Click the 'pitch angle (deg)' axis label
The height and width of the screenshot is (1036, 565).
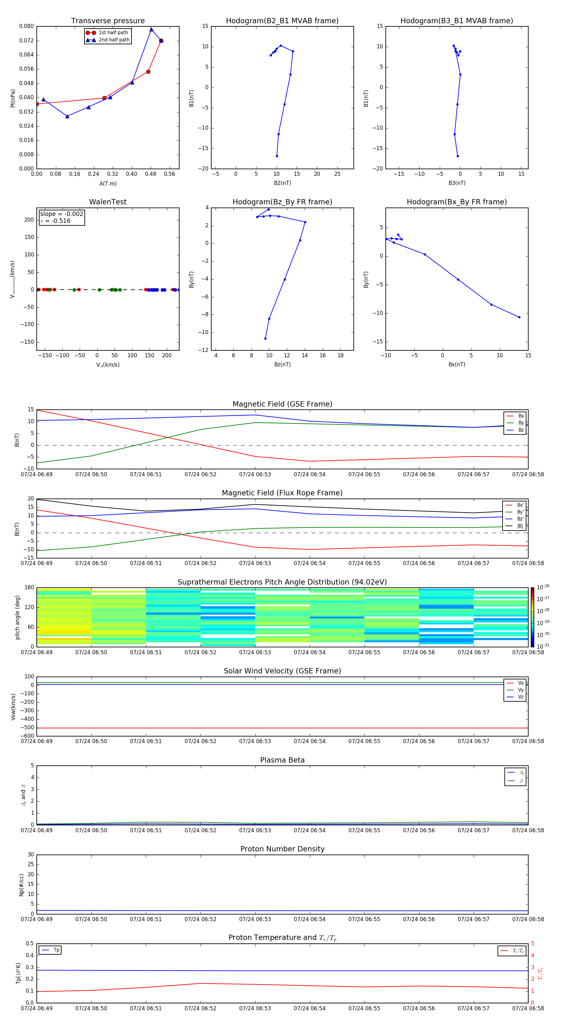tap(17, 617)
